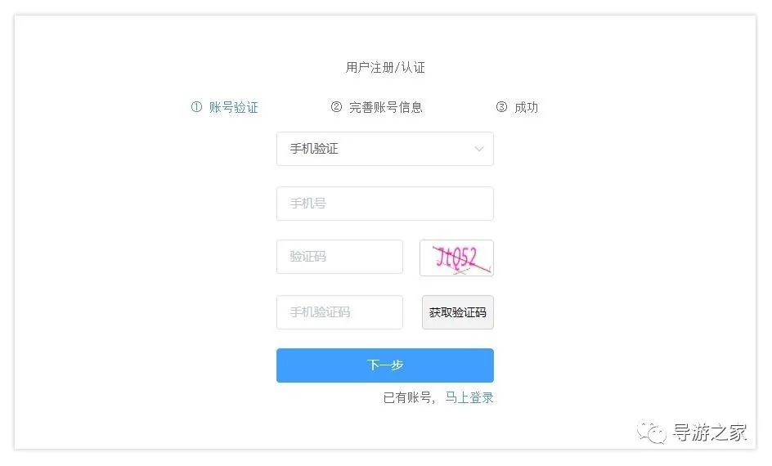Focus the 手机号 phone number field
The width and height of the screenshot is (772, 466).
(384, 204)
